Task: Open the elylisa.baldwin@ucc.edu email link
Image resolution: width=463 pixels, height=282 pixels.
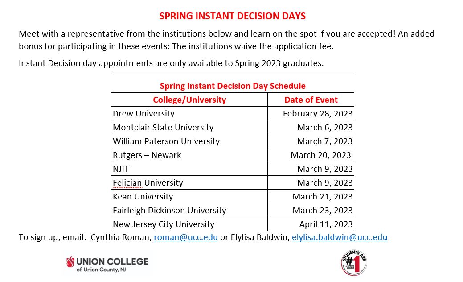Action: tap(340, 237)
